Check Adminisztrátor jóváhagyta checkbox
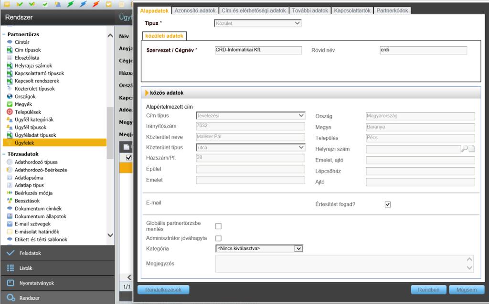The width and height of the screenshot is (489, 304). point(218,238)
